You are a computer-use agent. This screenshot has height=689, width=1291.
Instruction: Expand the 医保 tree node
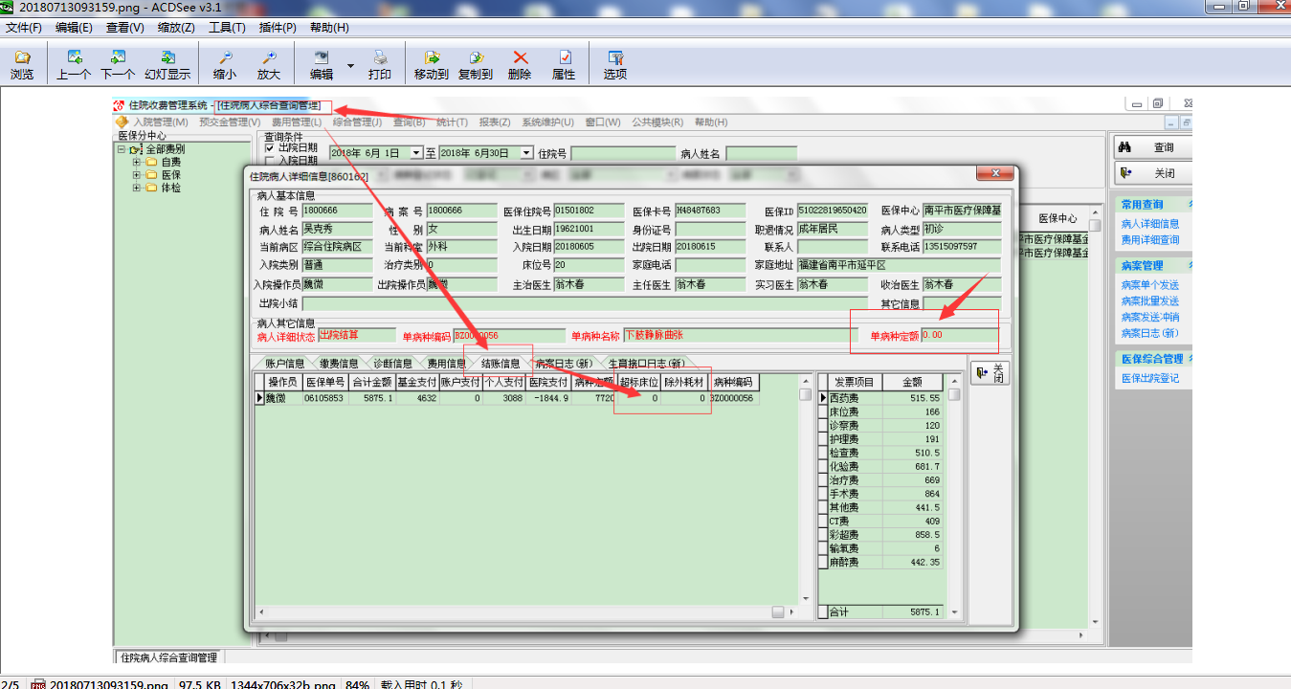pyautogui.click(x=136, y=175)
